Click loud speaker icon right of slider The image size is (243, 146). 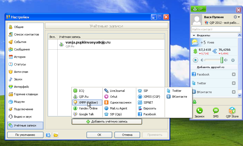coord(226,60)
